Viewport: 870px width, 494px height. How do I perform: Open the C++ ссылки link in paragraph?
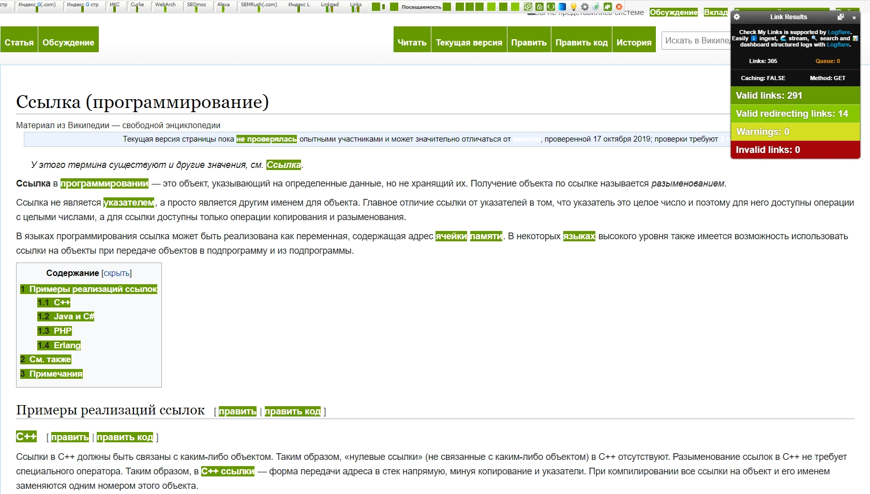[228, 471]
